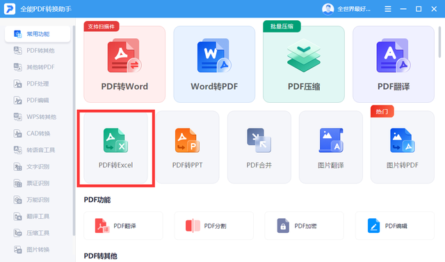Open CAD转换 sidebar category
Screen dimensions: 445x262
tap(38, 133)
